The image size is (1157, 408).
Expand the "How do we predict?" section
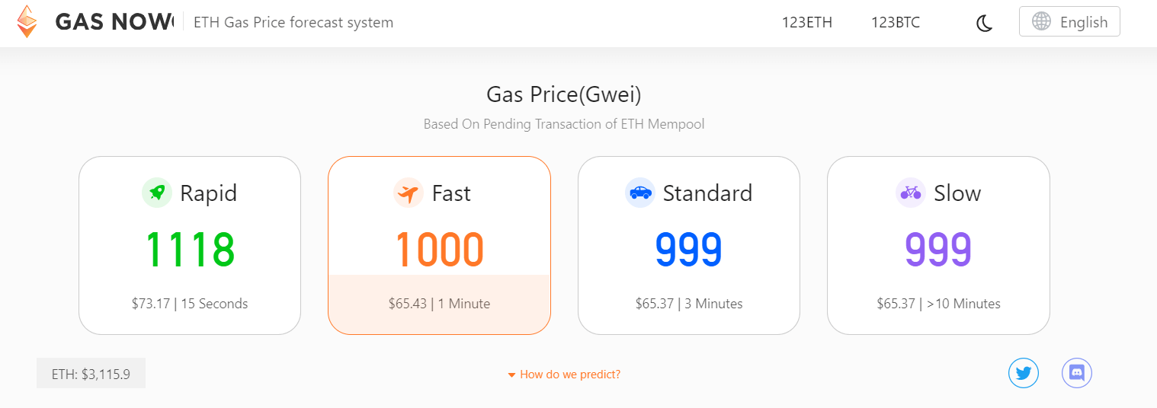[564, 375]
